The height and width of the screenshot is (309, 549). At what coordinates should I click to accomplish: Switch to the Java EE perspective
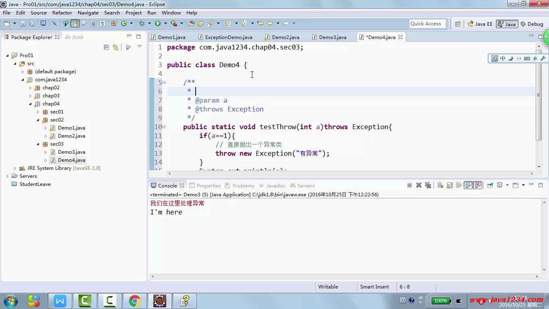(480, 24)
